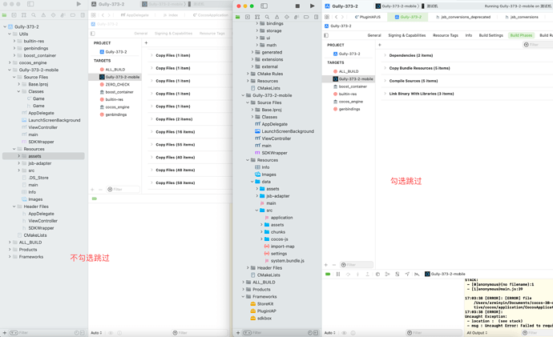Switch to Build Phases tab in right window
553x337 pixels.
[521, 35]
